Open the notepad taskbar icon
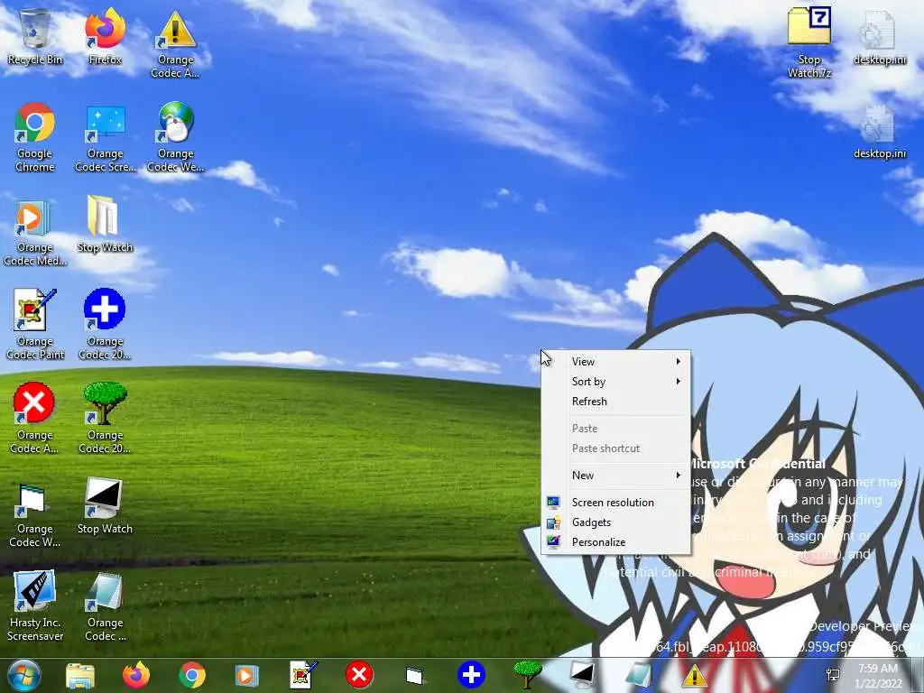924x693 pixels. click(x=638, y=675)
